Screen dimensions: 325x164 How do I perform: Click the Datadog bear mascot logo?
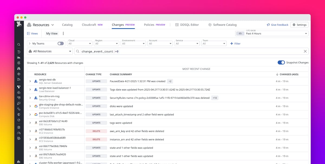(x=18, y=24)
